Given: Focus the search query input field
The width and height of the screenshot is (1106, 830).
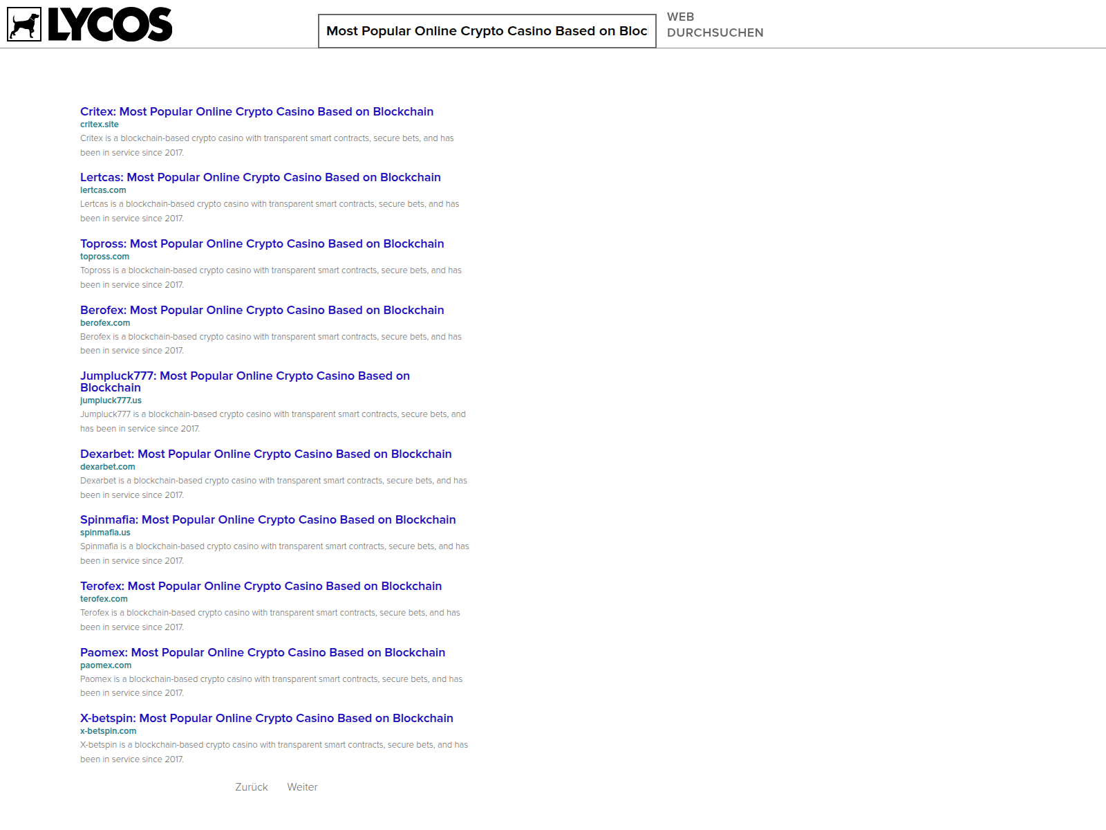Looking at the screenshot, I should tap(487, 31).
